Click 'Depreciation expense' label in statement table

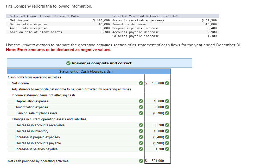[x=32, y=101]
